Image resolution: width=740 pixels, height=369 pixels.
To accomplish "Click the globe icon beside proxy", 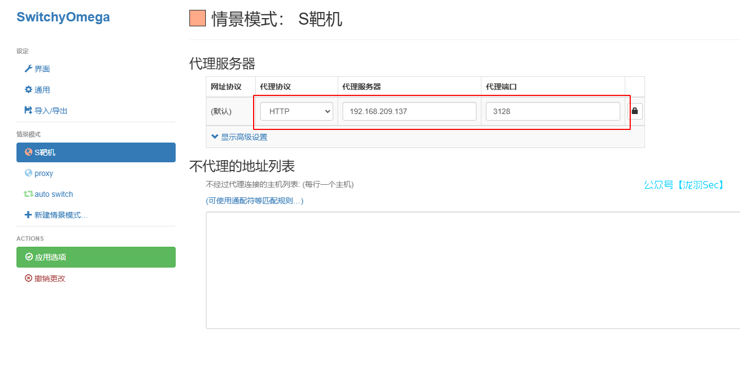I will point(29,173).
